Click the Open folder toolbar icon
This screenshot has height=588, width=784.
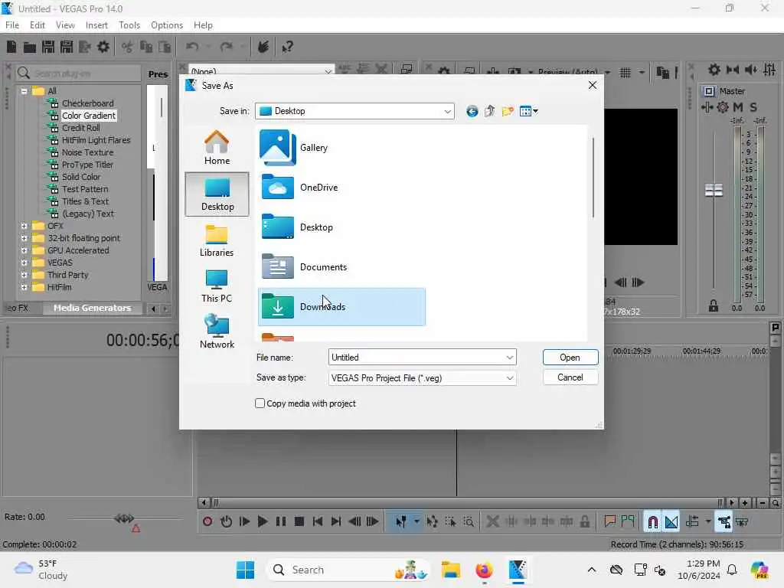pos(30,47)
